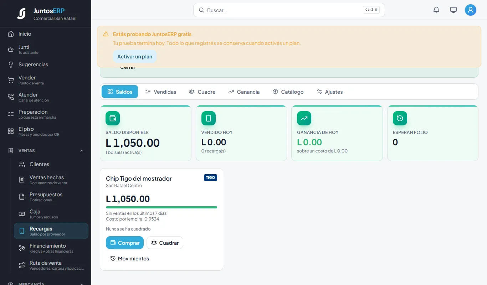Click the phone icon on Vendido Hoy card
This screenshot has height=285, width=487.
coord(209,118)
